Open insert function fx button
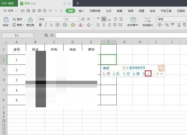The image size is (187, 135). point(52,36)
